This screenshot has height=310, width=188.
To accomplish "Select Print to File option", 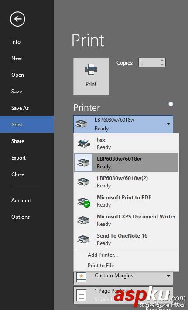I will tap(101, 266).
